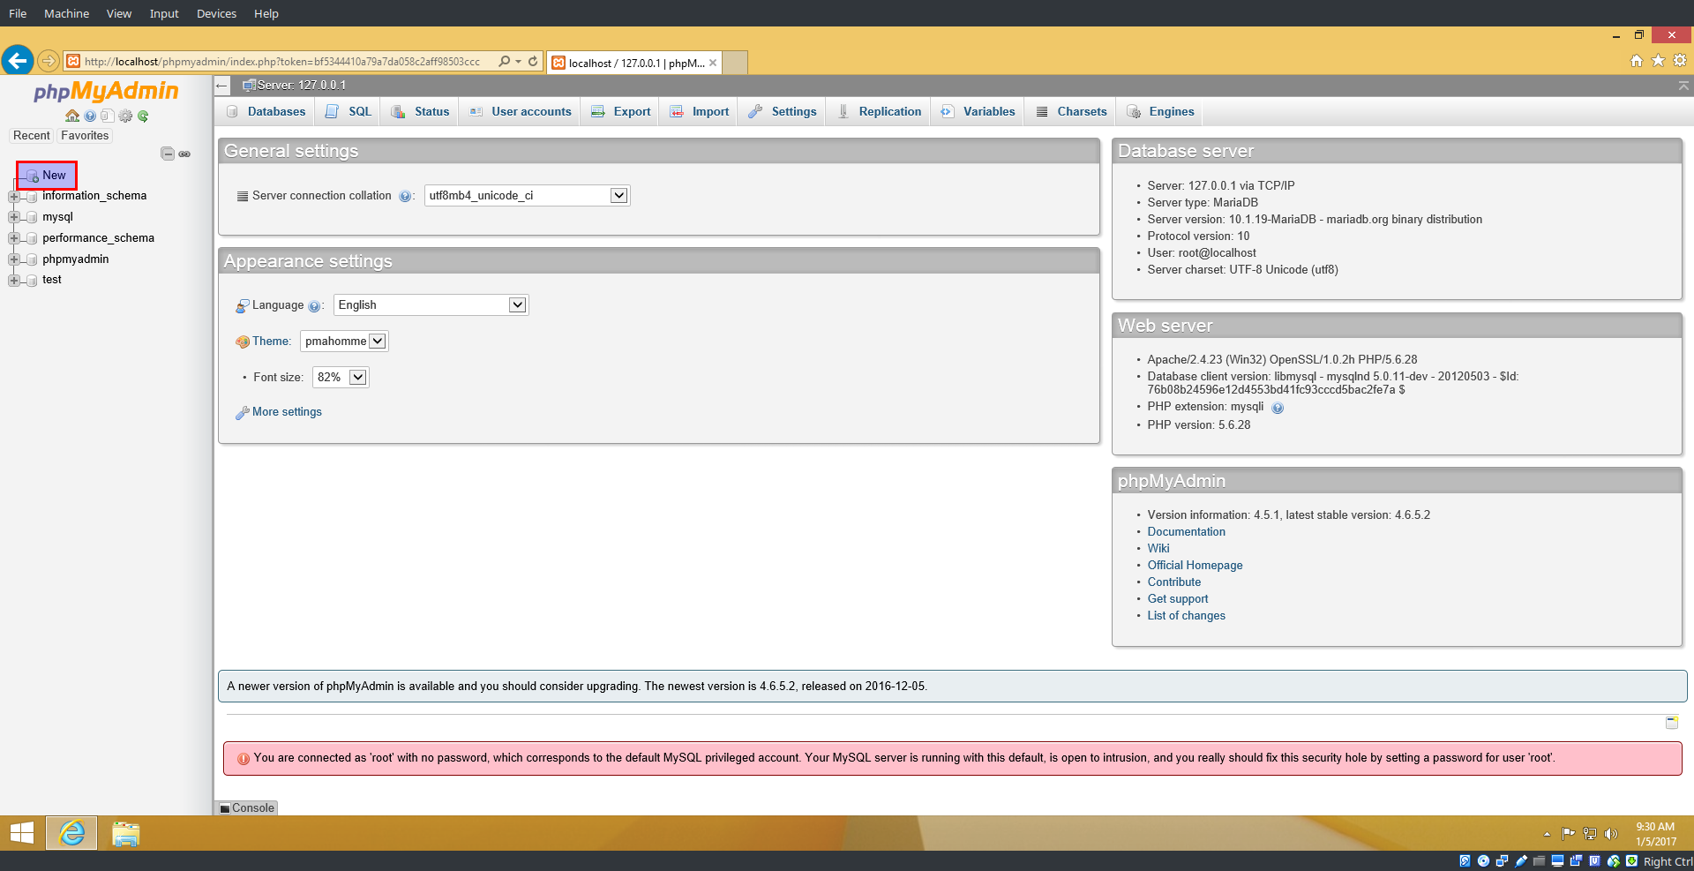
Task: Open the List of changes link
Action: point(1186,616)
